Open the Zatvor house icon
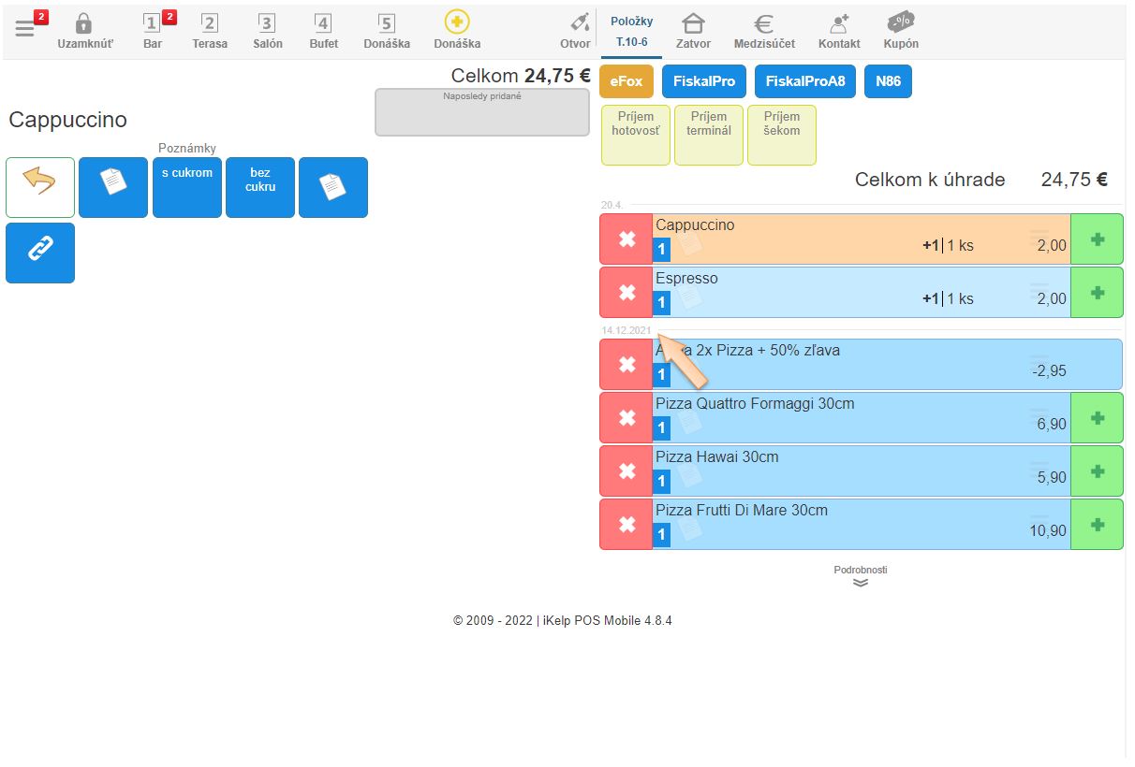Screen dimensions: 1135x767 (x=693, y=24)
